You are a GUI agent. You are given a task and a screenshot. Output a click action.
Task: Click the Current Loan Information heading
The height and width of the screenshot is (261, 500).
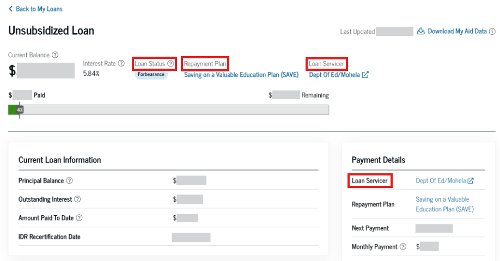click(x=59, y=160)
